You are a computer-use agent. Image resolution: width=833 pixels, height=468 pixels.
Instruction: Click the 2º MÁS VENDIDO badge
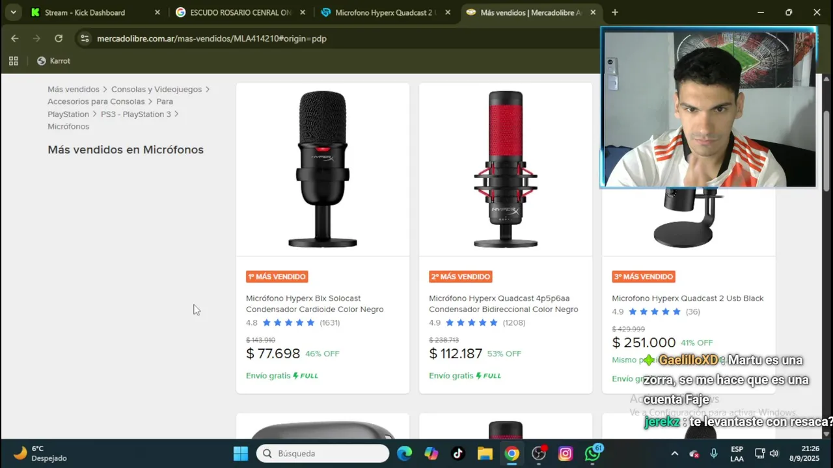point(461,277)
